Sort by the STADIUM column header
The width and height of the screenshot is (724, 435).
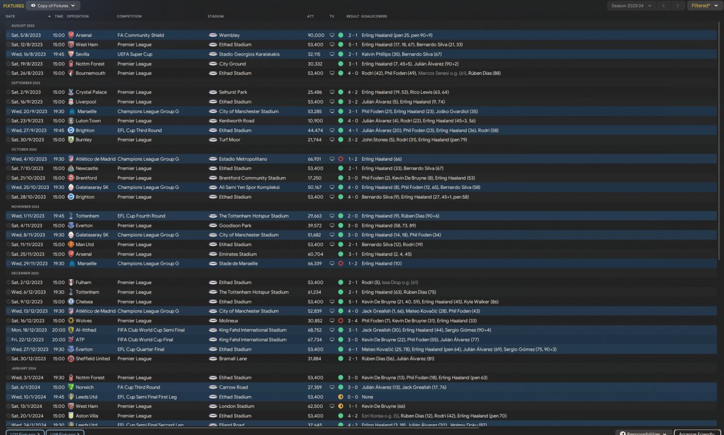point(215,16)
